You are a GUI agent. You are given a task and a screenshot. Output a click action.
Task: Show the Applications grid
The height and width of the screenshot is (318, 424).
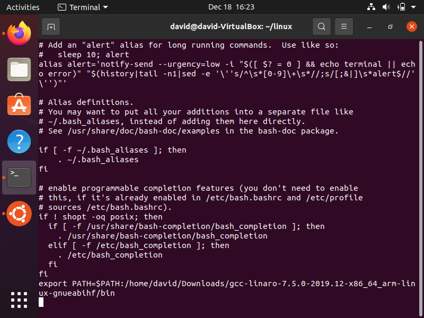coord(19,300)
